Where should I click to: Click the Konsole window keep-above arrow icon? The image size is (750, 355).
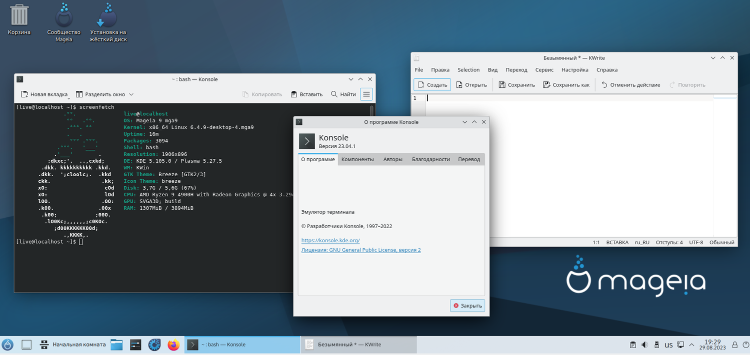tap(360, 79)
